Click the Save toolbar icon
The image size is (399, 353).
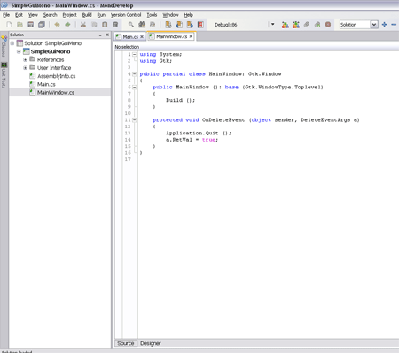coord(30,25)
